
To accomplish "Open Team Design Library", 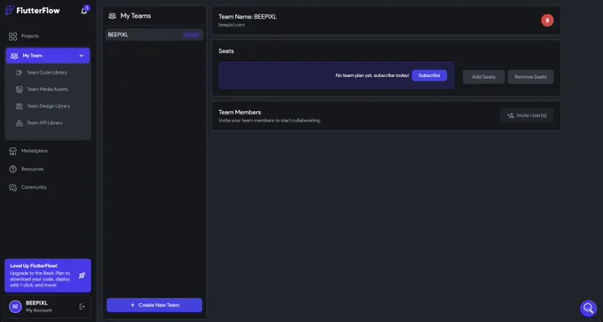I will coord(49,106).
